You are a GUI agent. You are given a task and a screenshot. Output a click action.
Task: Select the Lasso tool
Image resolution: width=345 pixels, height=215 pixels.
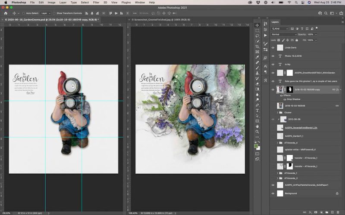[257, 36]
